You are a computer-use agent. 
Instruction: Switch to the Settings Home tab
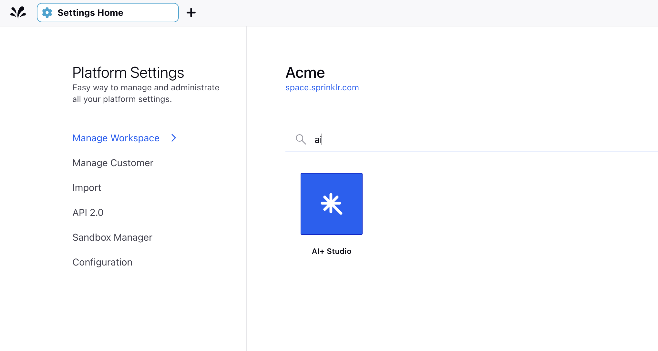point(108,13)
